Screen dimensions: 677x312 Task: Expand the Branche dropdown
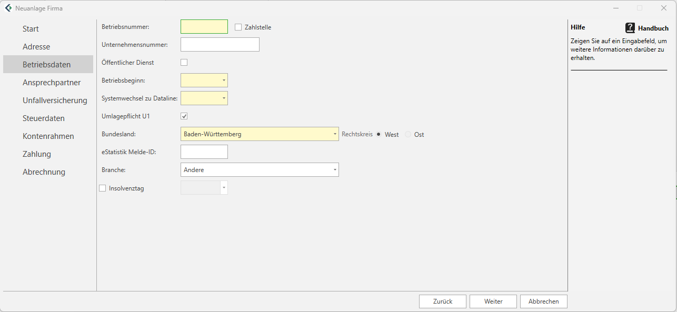click(x=335, y=170)
